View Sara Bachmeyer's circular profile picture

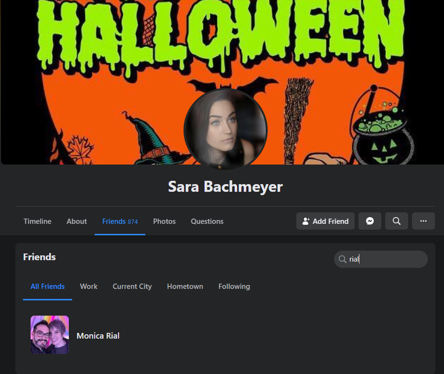(226, 129)
